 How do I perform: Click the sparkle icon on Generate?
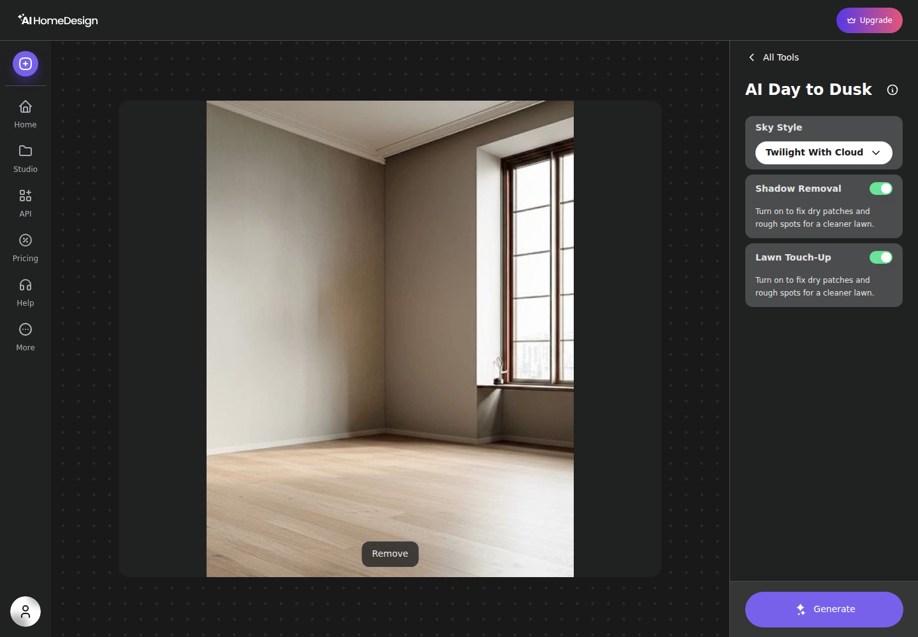pyautogui.click(x=801, y=610)
